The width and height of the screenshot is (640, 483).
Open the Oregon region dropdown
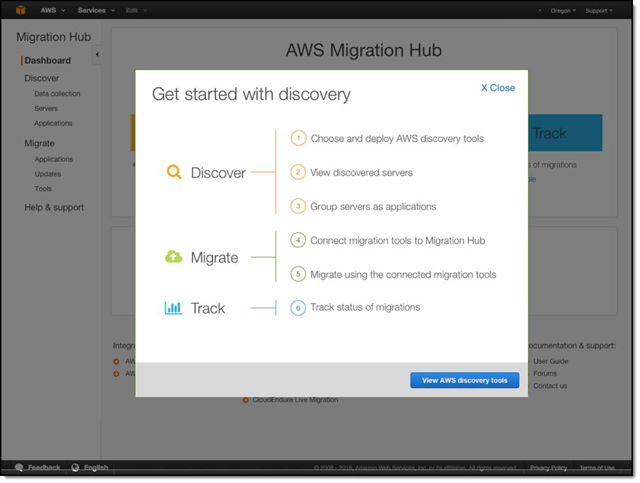click(563, 11)
